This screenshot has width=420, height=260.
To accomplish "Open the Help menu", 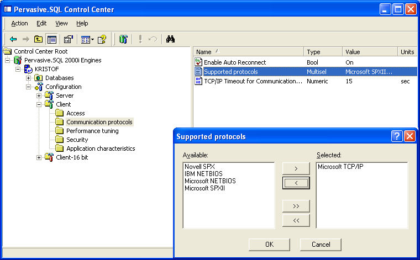I will pyautogui.click(x=82, y=24).
